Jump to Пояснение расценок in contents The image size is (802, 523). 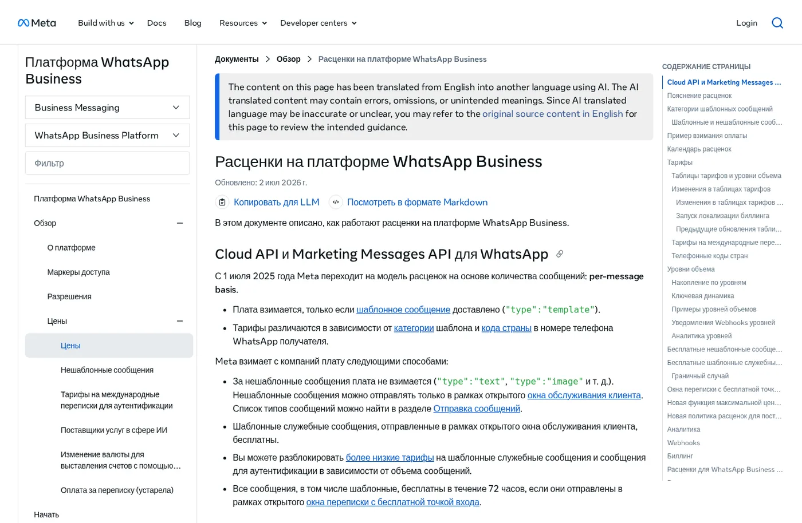point(699,96)
